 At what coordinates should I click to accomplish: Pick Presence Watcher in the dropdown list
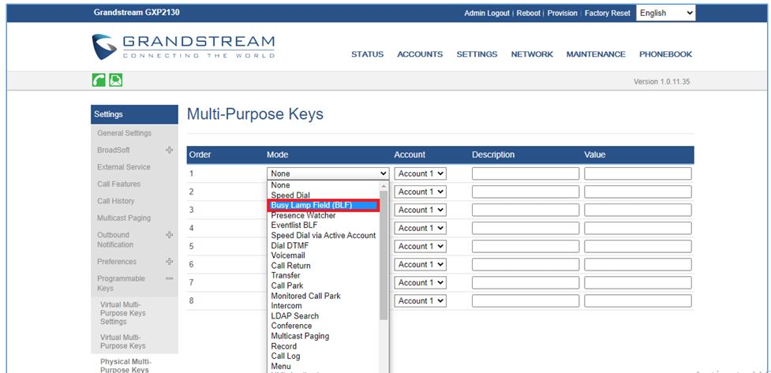[x=303, y=215]
